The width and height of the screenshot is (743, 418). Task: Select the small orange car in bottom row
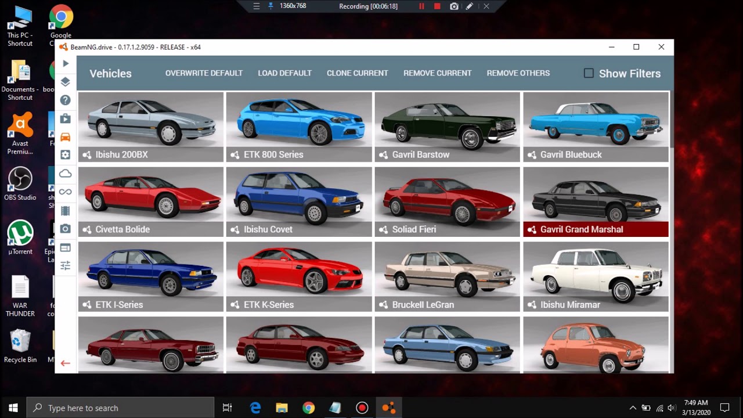click(x=596, y=345)
